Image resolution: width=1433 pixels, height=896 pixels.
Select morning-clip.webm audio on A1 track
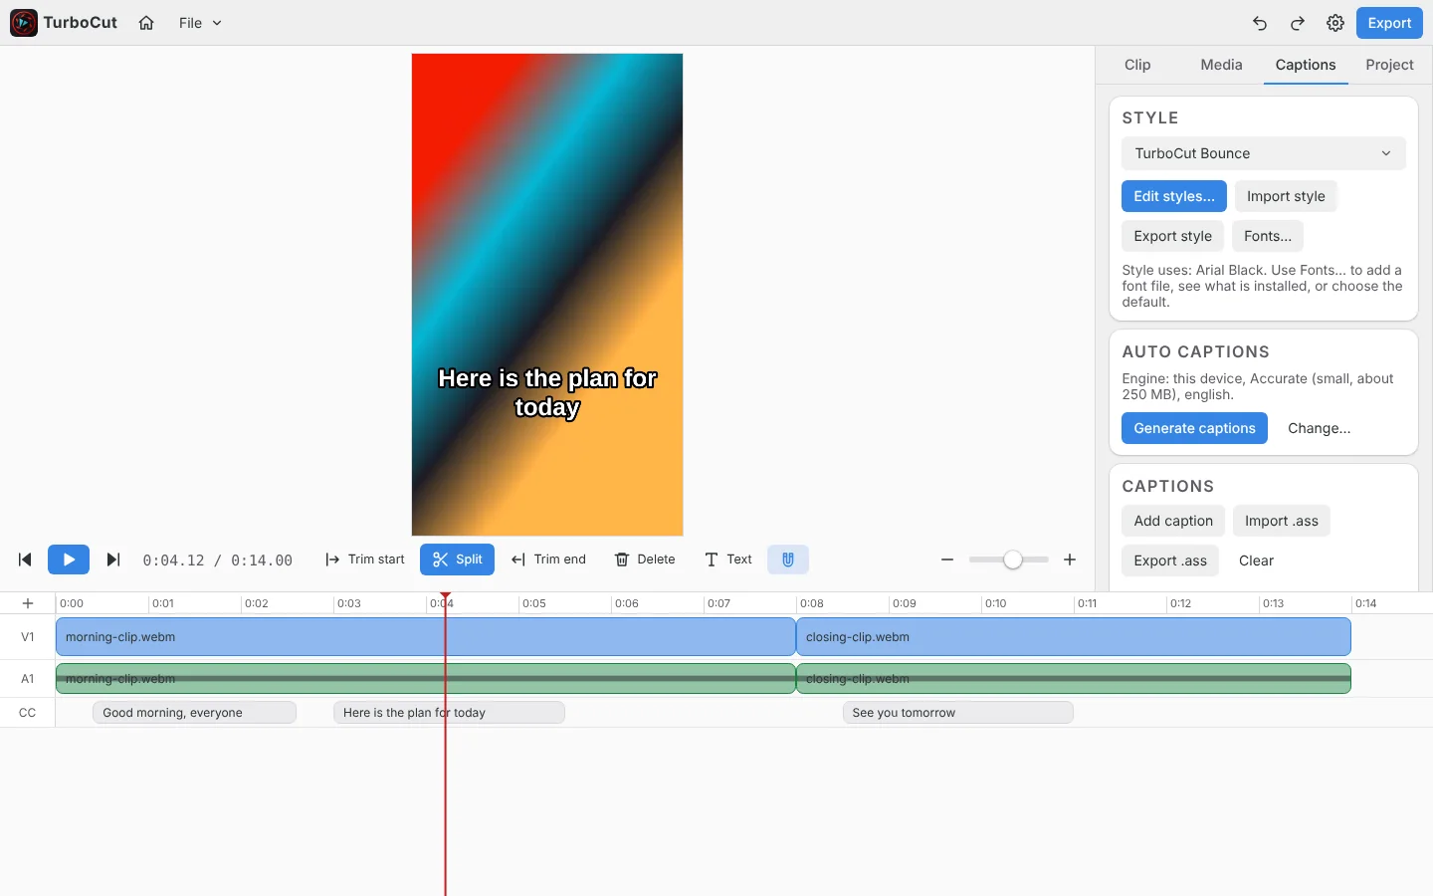pos(425,679)
